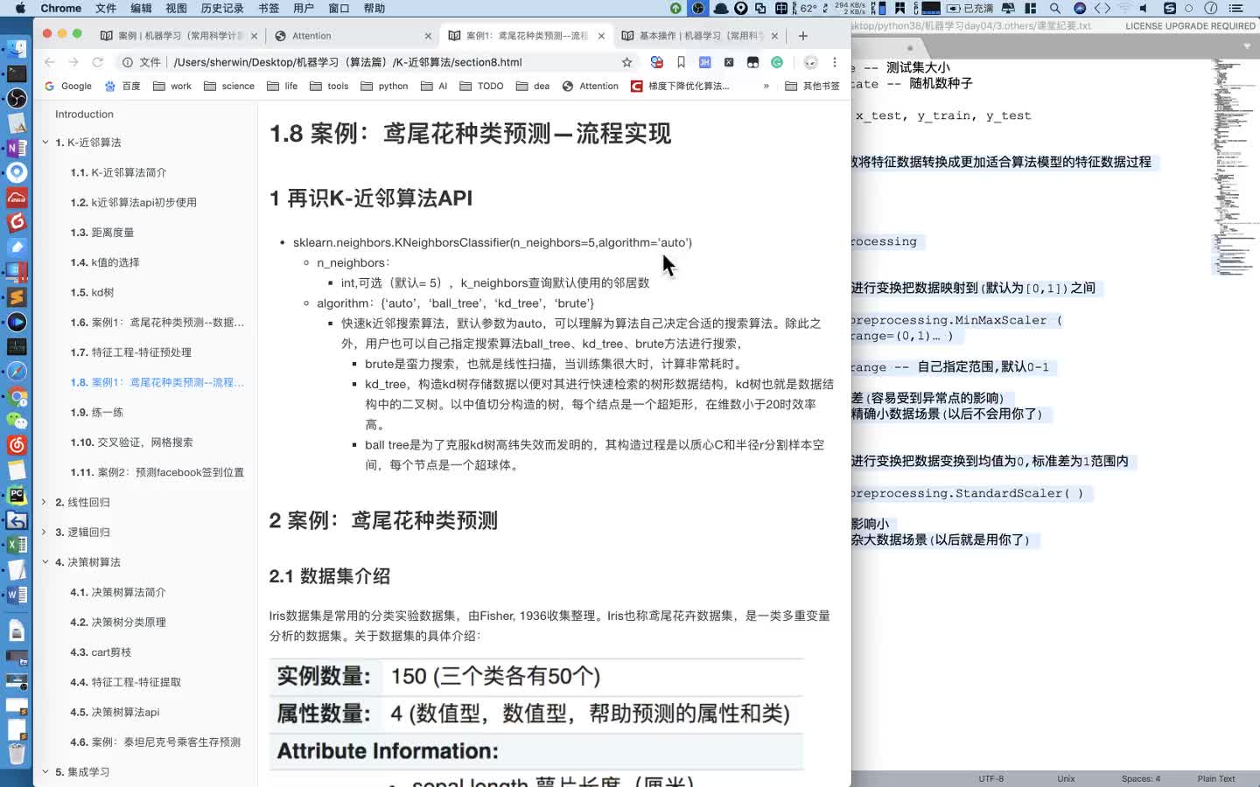Open section 1.7 特征工程-特征预处理

[130, 352]
